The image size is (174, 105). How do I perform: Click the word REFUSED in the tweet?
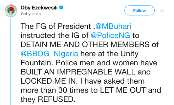[56, 99]
